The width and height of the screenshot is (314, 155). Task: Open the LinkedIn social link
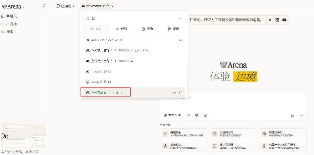click(x=277, y=20)
